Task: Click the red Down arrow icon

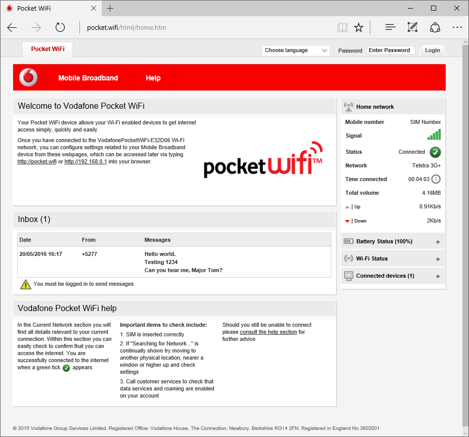Action: tap(347, 221)
